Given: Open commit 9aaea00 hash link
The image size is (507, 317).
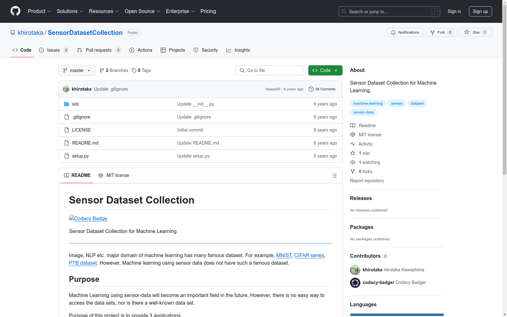Looking at the screenshot, I should 273,89.
